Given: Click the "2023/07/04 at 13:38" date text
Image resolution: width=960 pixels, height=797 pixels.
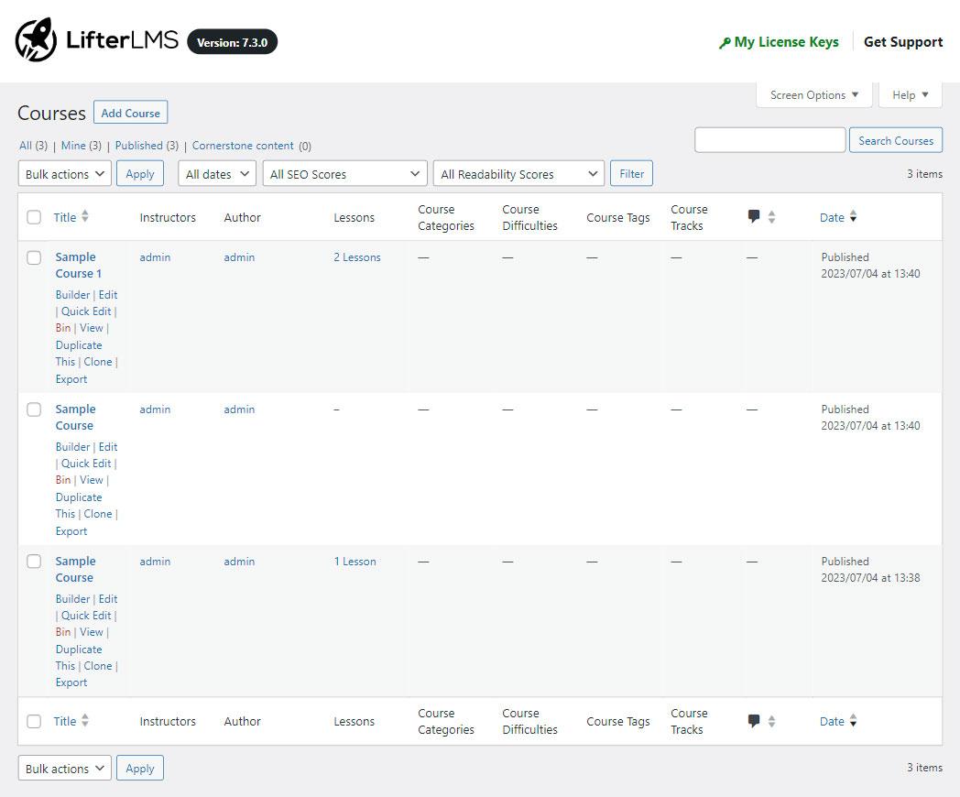Looking at the screenshot, I should point(870,578).
